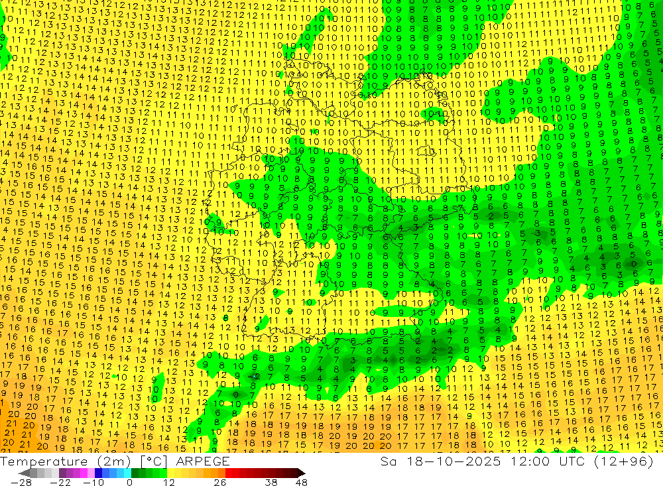The height and width of the screenshot is (486, 663).
Task: Click the '-10' legend scale label
Action: click(x=93, y=483)
